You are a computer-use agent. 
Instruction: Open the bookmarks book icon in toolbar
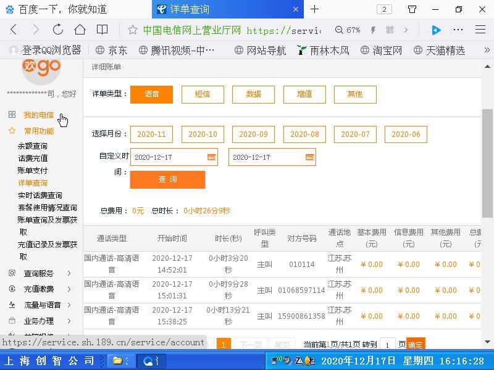tap(102, 30)
